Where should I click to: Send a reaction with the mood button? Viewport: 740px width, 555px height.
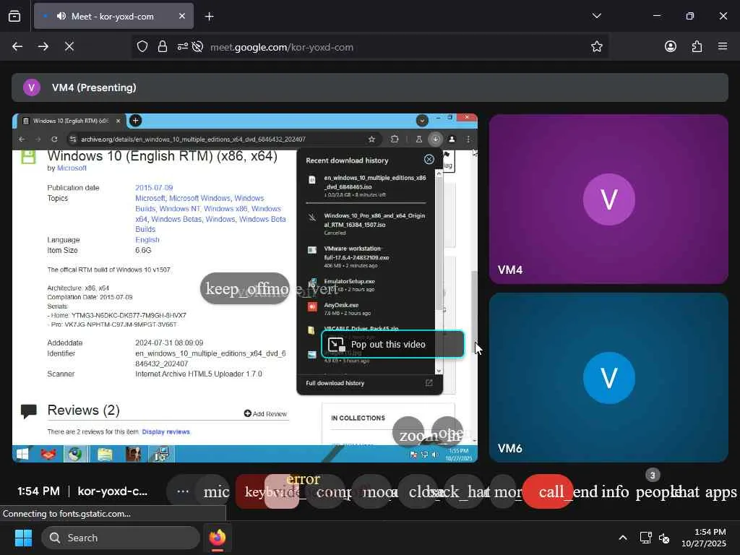point(373,491)
